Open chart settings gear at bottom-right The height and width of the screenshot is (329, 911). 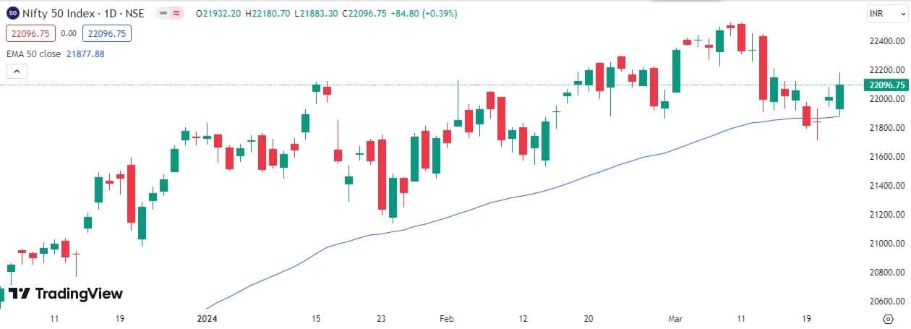click(888, 318)
